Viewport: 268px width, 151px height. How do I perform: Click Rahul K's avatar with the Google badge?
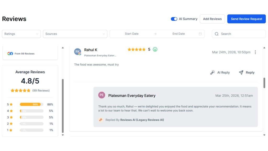click(x=77, y=52)
